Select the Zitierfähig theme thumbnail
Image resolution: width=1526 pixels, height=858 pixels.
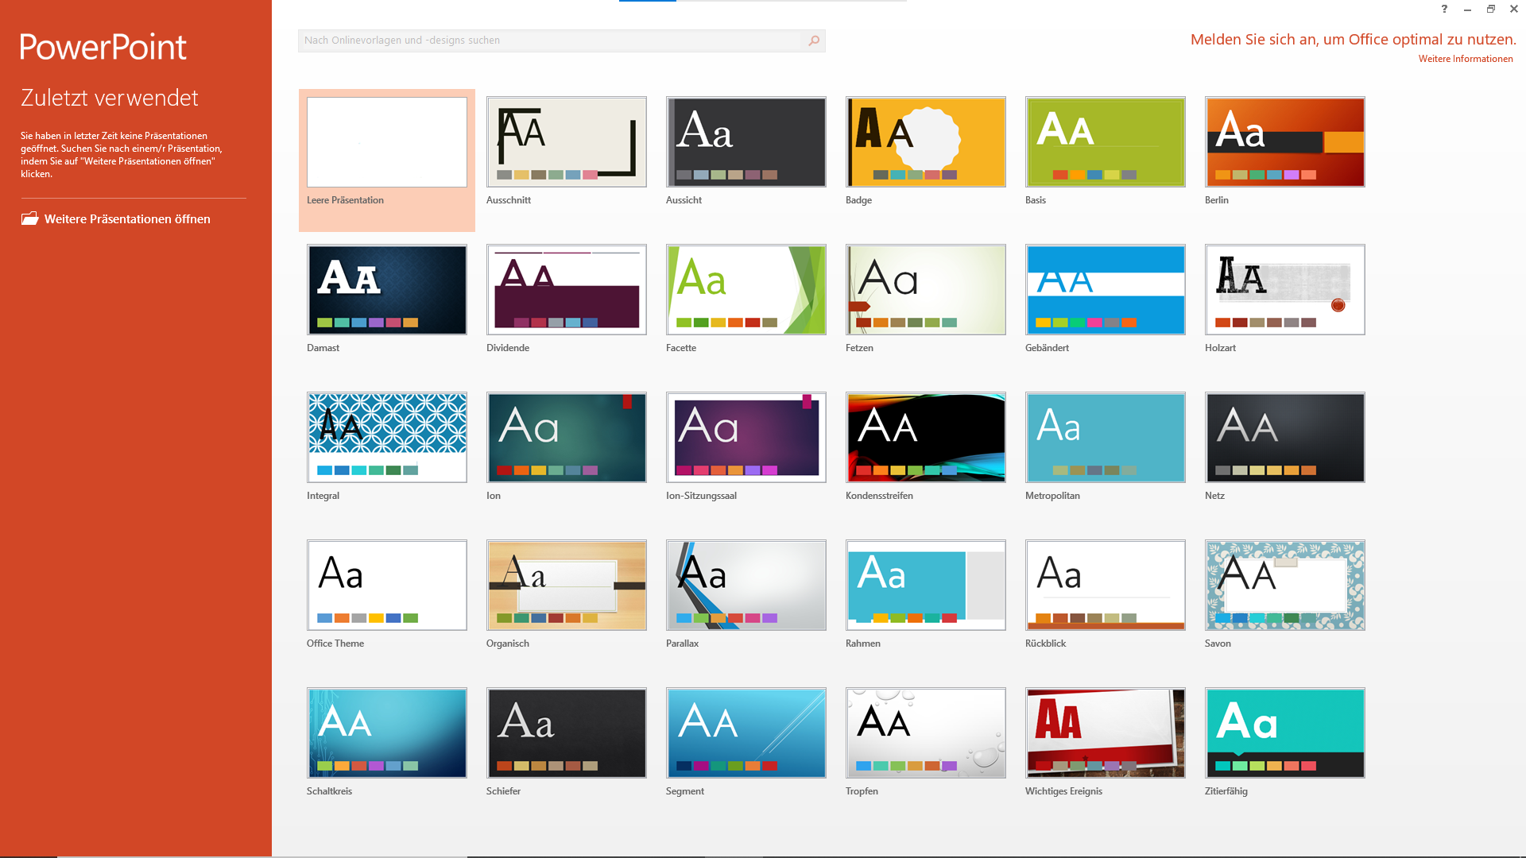point(1285,733)
